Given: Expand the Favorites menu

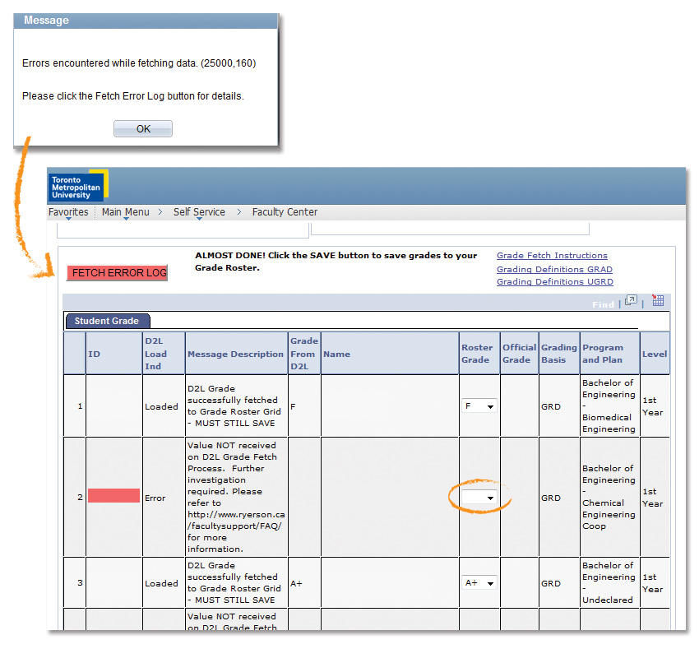Looking at the screenshot, I should [68, 212].
